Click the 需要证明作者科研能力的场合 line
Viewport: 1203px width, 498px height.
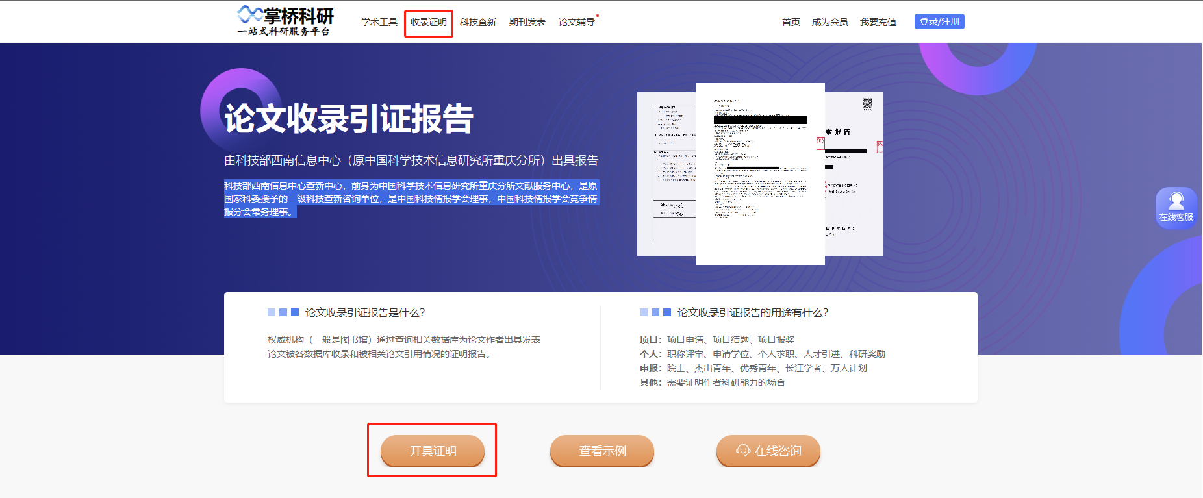(x=713, y=382)
